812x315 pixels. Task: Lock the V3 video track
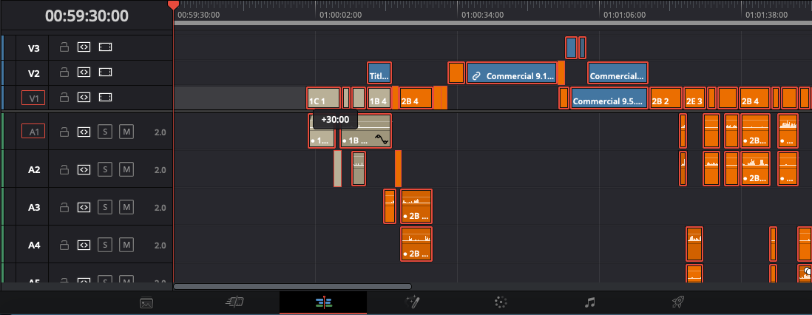(x=64, y=47)
